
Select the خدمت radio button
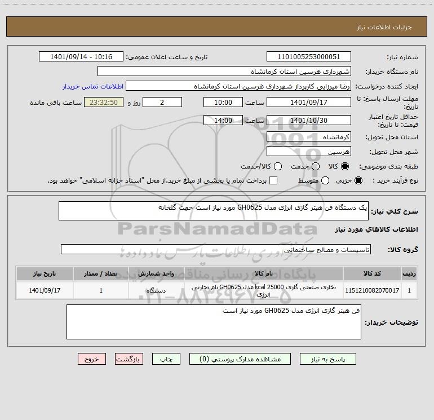click(x=316, y=166)
